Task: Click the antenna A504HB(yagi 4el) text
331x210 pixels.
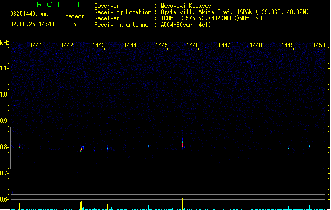Action: (x=186, y=25)
